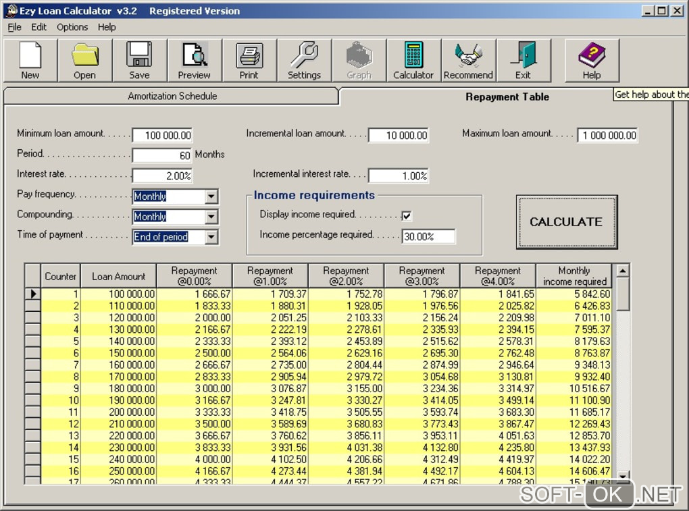Click the Minimum loan amount field
The width and height of the screenshot is (689, 511).
(x=162, y=135)
